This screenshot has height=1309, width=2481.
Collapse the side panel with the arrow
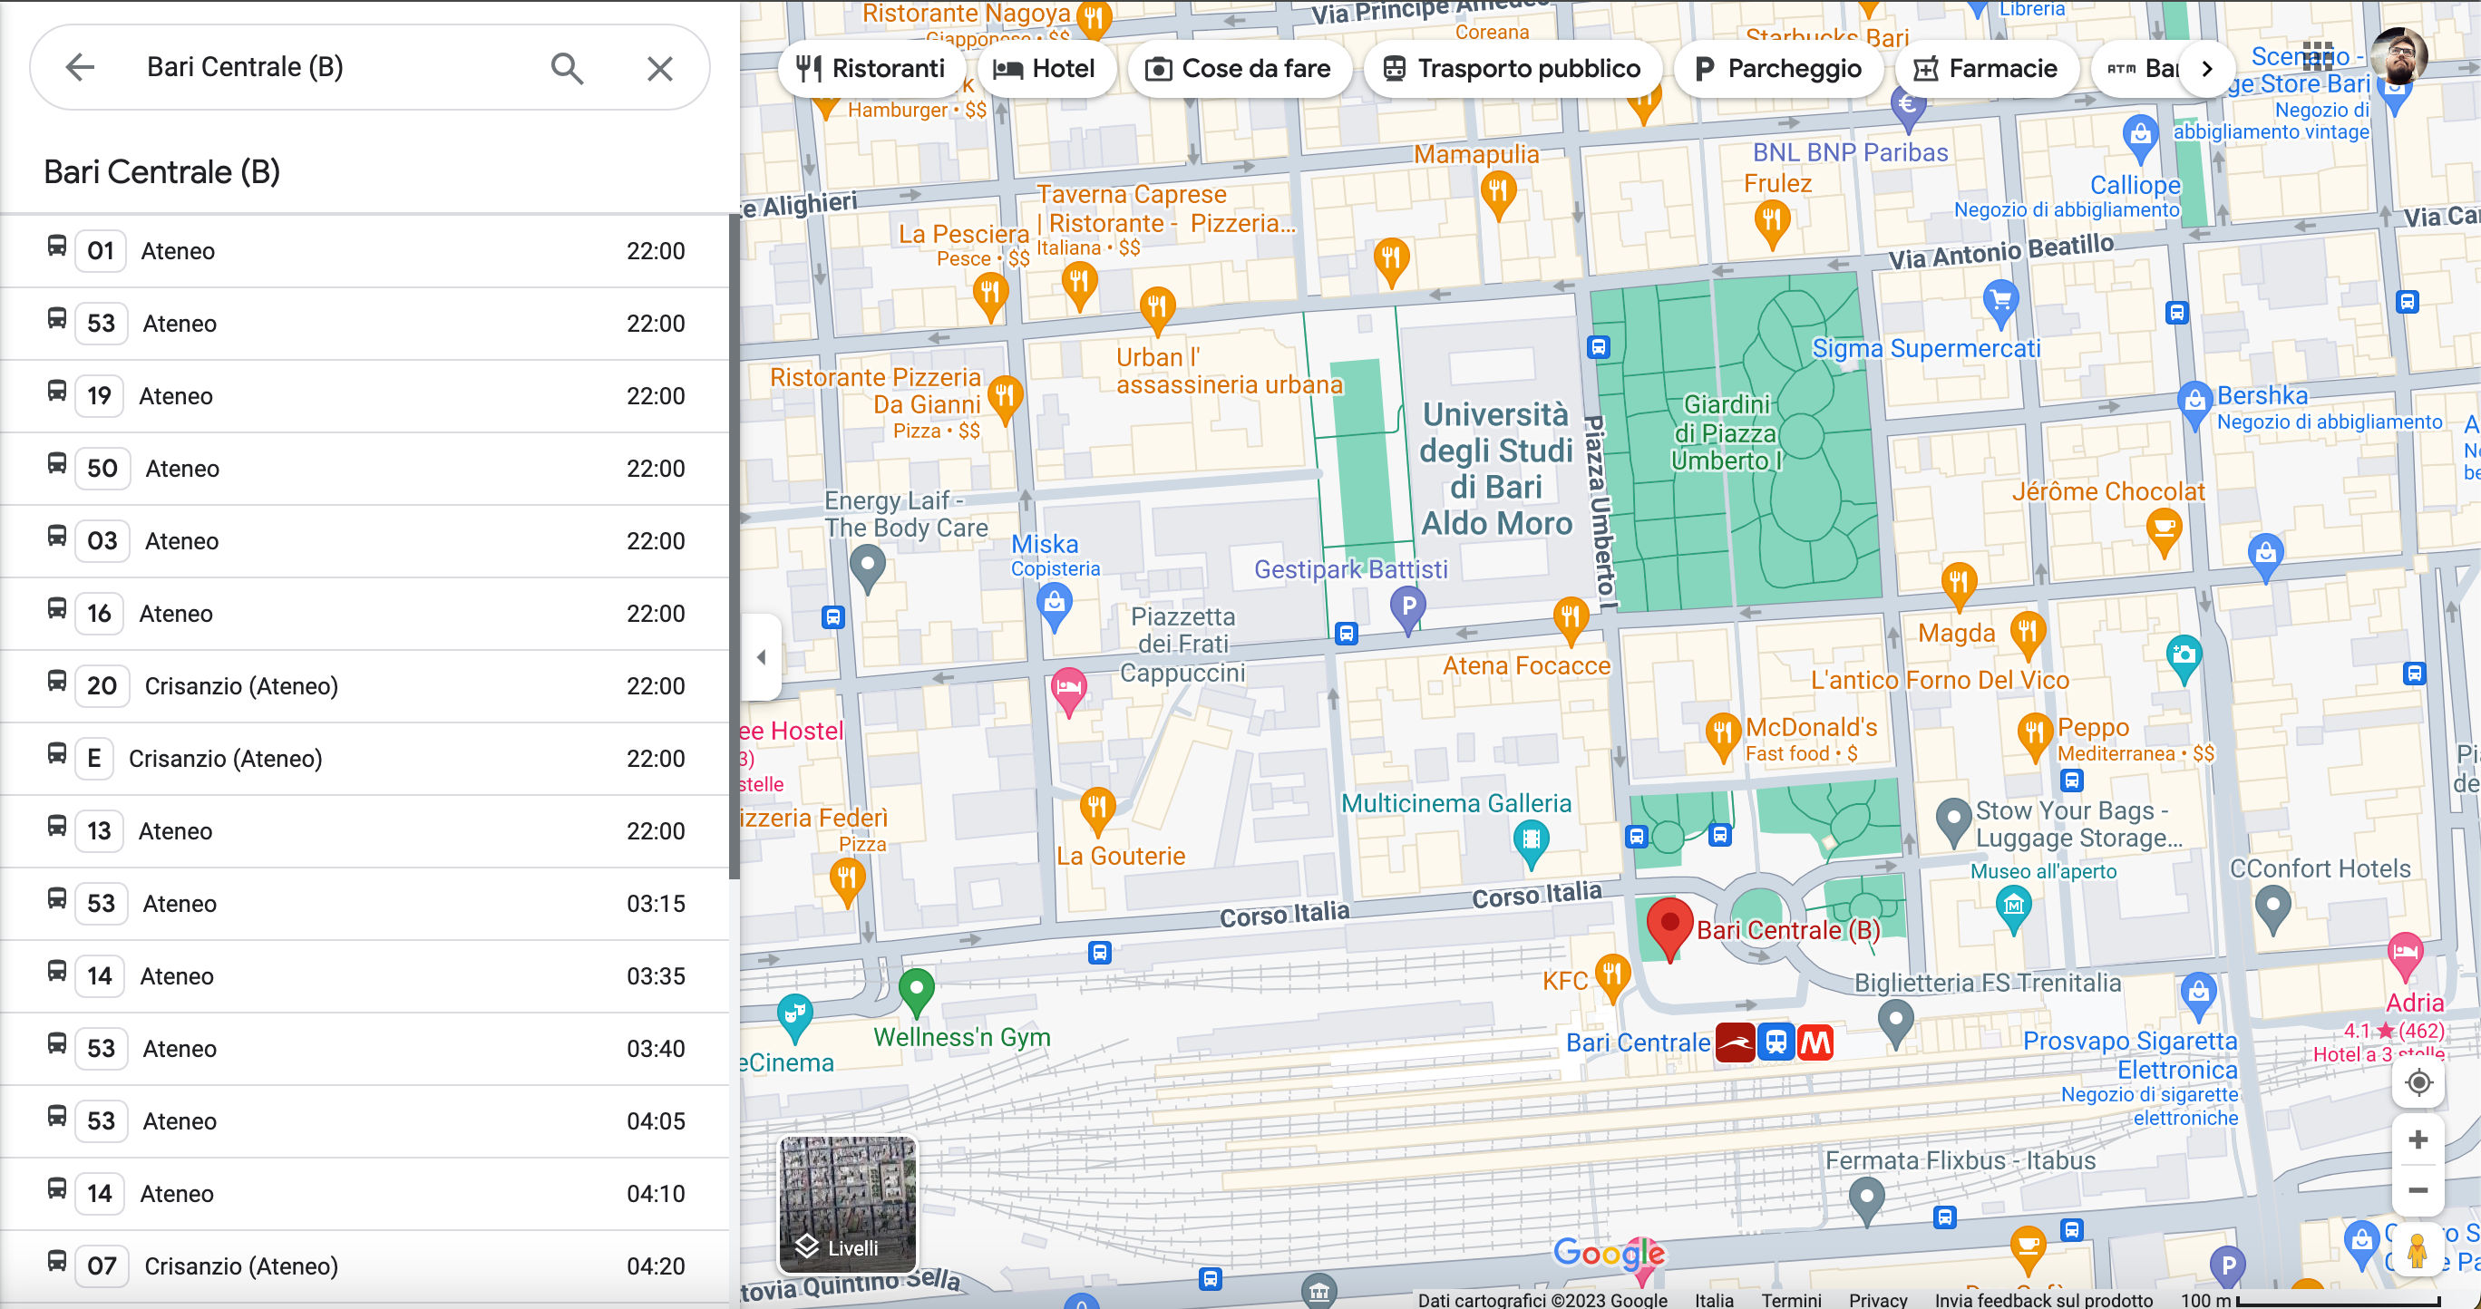click(761, 657)
